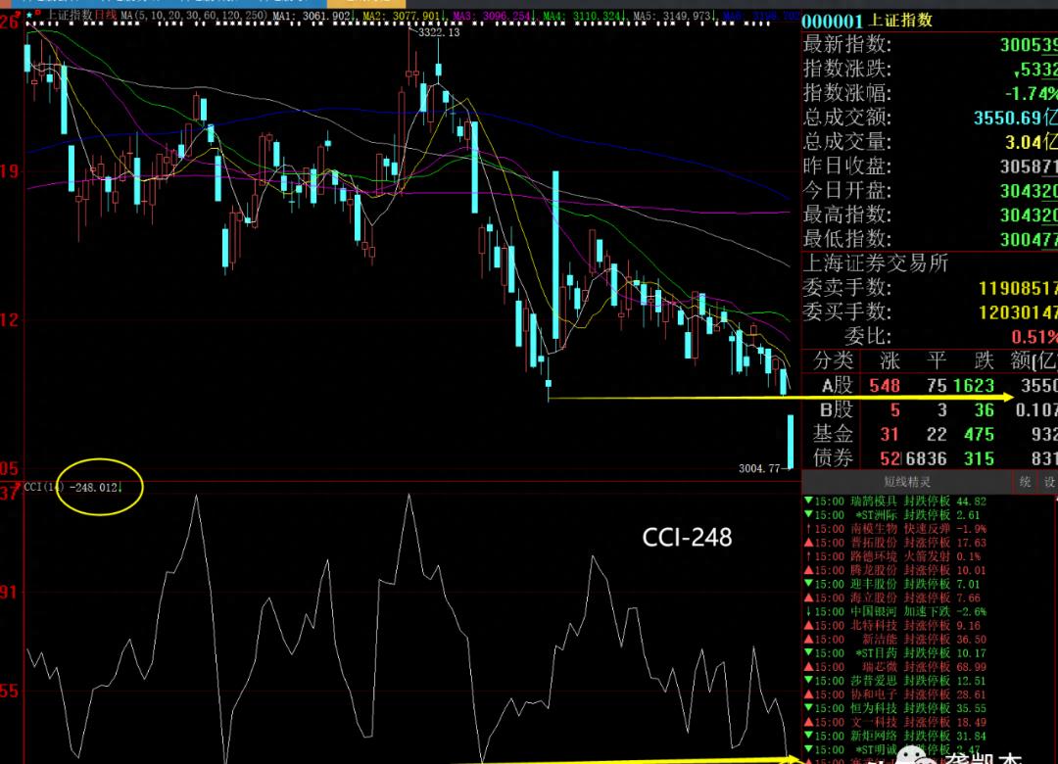
Task: Click the down-arrow icon for 中国银河
Action: pos(807,611)
